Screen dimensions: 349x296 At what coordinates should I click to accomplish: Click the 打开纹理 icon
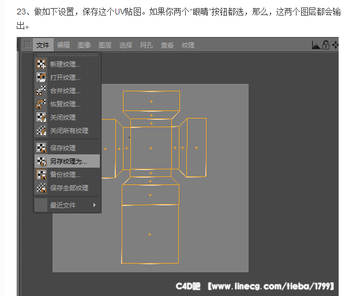coord(42,77)
